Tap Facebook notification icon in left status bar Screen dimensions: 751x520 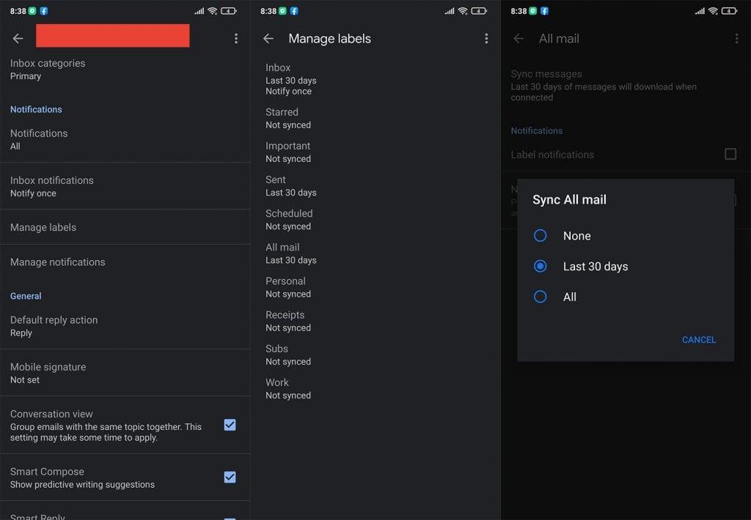[x=44, y=11]
